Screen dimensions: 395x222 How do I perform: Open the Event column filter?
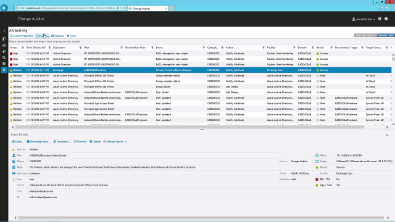click(204, 47)
